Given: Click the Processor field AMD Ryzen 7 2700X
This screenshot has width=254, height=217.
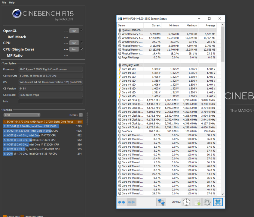Looking at the screenshot, I should point(50,69).
